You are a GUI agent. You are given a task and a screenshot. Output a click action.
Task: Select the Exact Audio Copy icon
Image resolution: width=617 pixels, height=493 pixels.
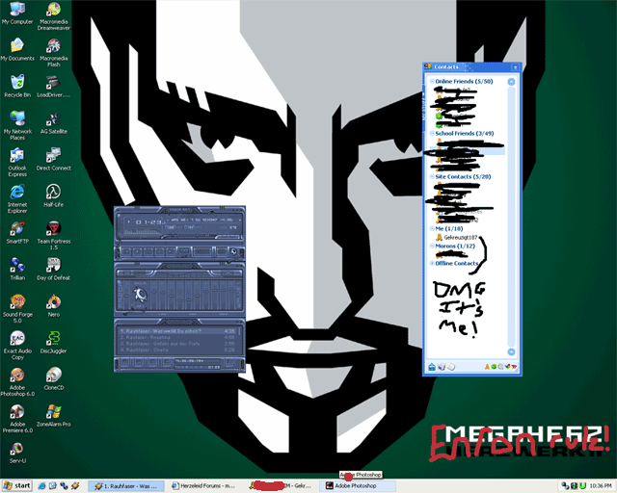click(17, 345)
